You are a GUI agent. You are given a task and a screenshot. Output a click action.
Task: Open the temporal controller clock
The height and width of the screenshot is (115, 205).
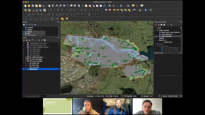[x=101, y=6]
